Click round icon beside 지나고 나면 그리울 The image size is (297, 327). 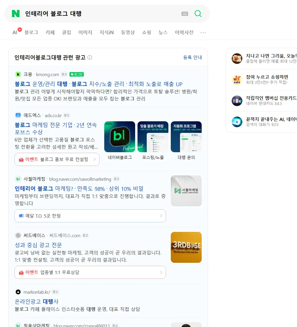point(237,58)
